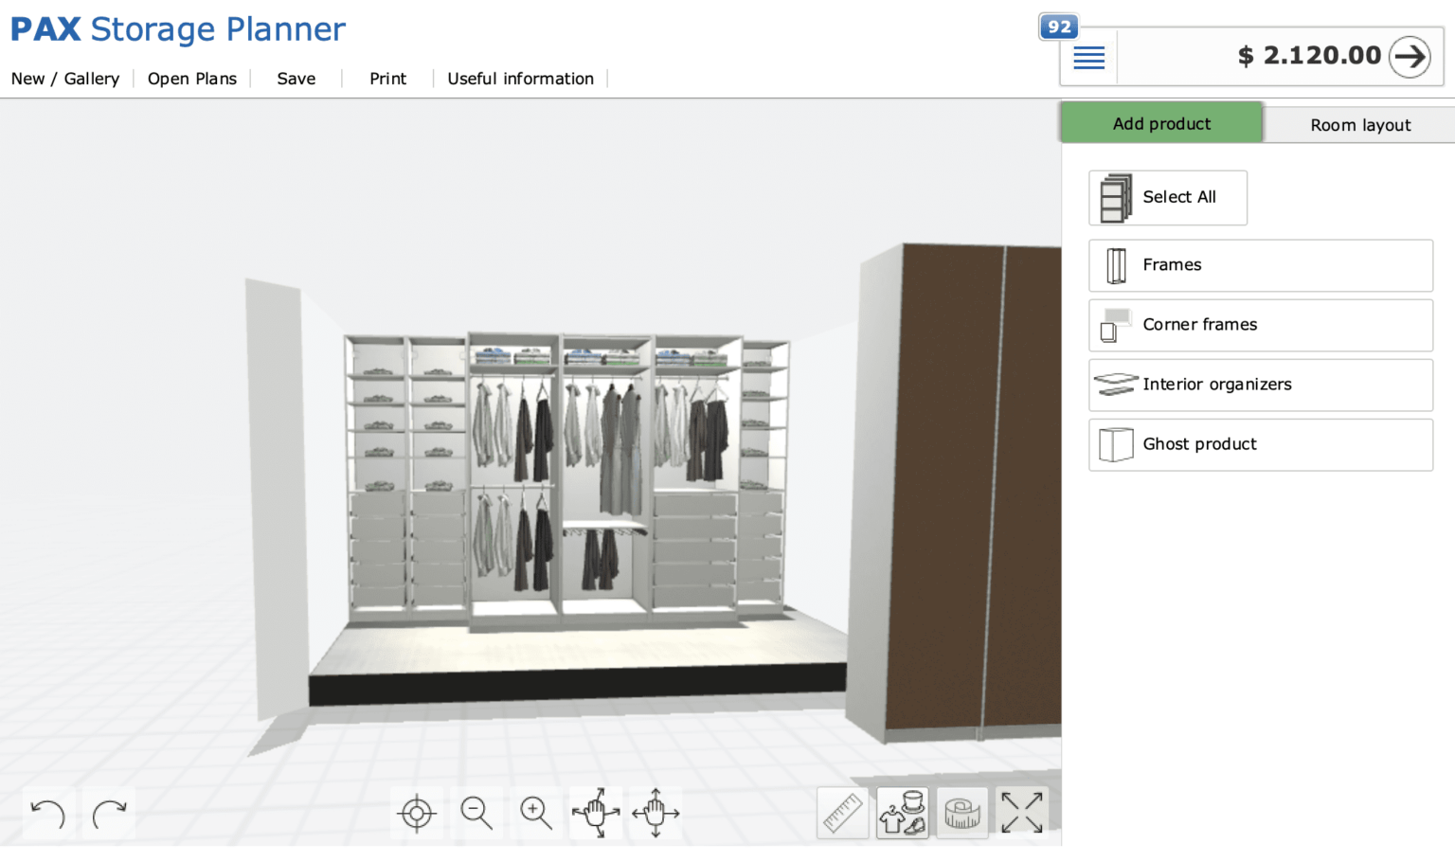Open the Frames product list
The image size is (1455, 862).
1260,265
